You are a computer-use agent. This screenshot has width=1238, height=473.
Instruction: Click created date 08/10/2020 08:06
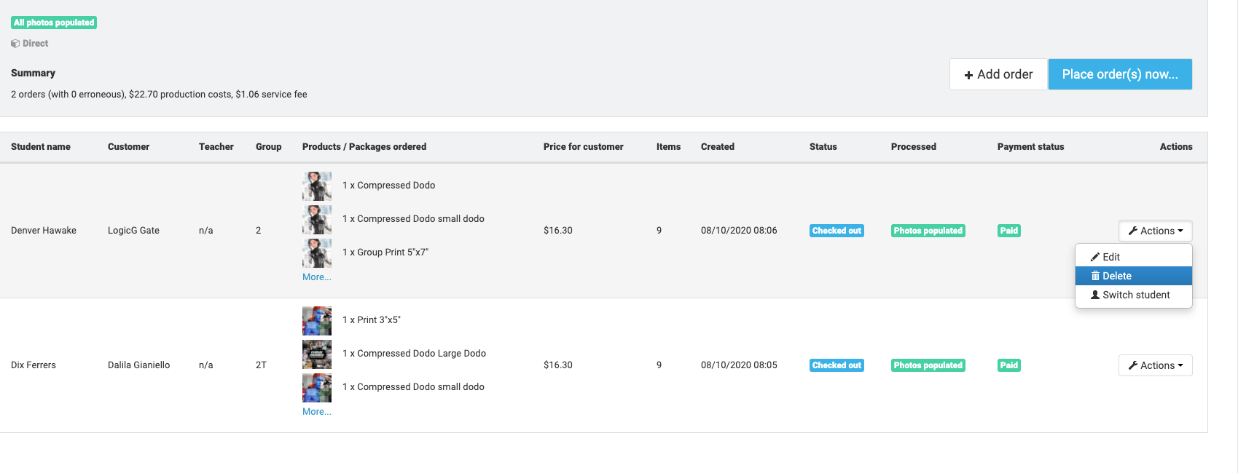tap(739, 231)
